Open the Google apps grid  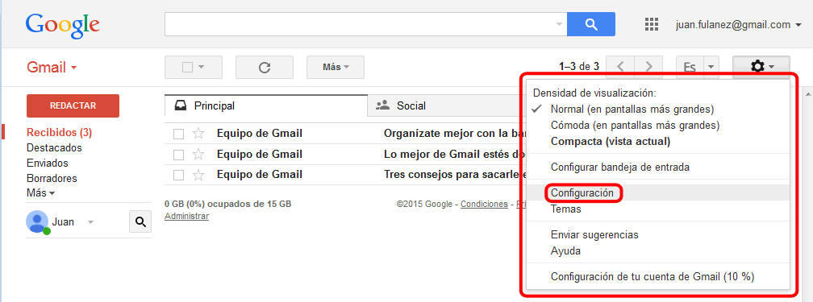651,24
